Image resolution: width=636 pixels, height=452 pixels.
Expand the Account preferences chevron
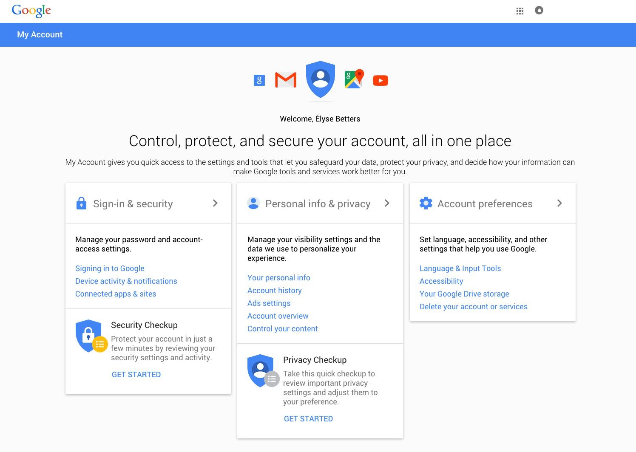click(x=559, y=203)
